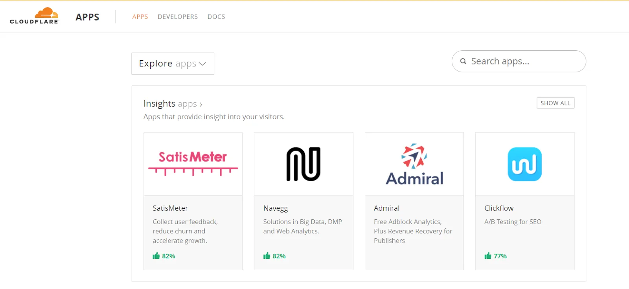The image size is (629, 289).
Task: Click the SHOW ALL button
Action: click(x=555, y=103)
